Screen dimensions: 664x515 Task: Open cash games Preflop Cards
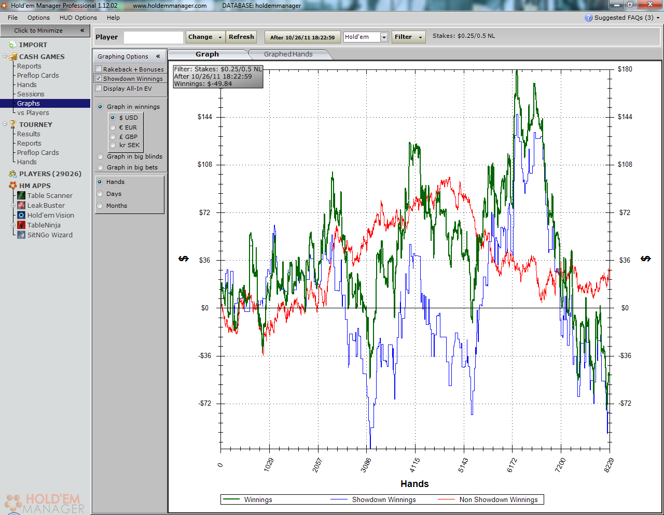pos(38,76)
